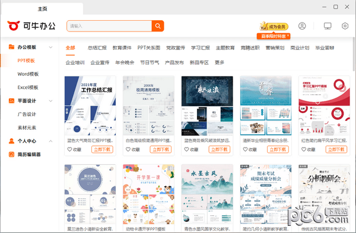Screen dimensions: 356x233
Task: Open Word模板 in the sidebar
Action: pos(28,74)
